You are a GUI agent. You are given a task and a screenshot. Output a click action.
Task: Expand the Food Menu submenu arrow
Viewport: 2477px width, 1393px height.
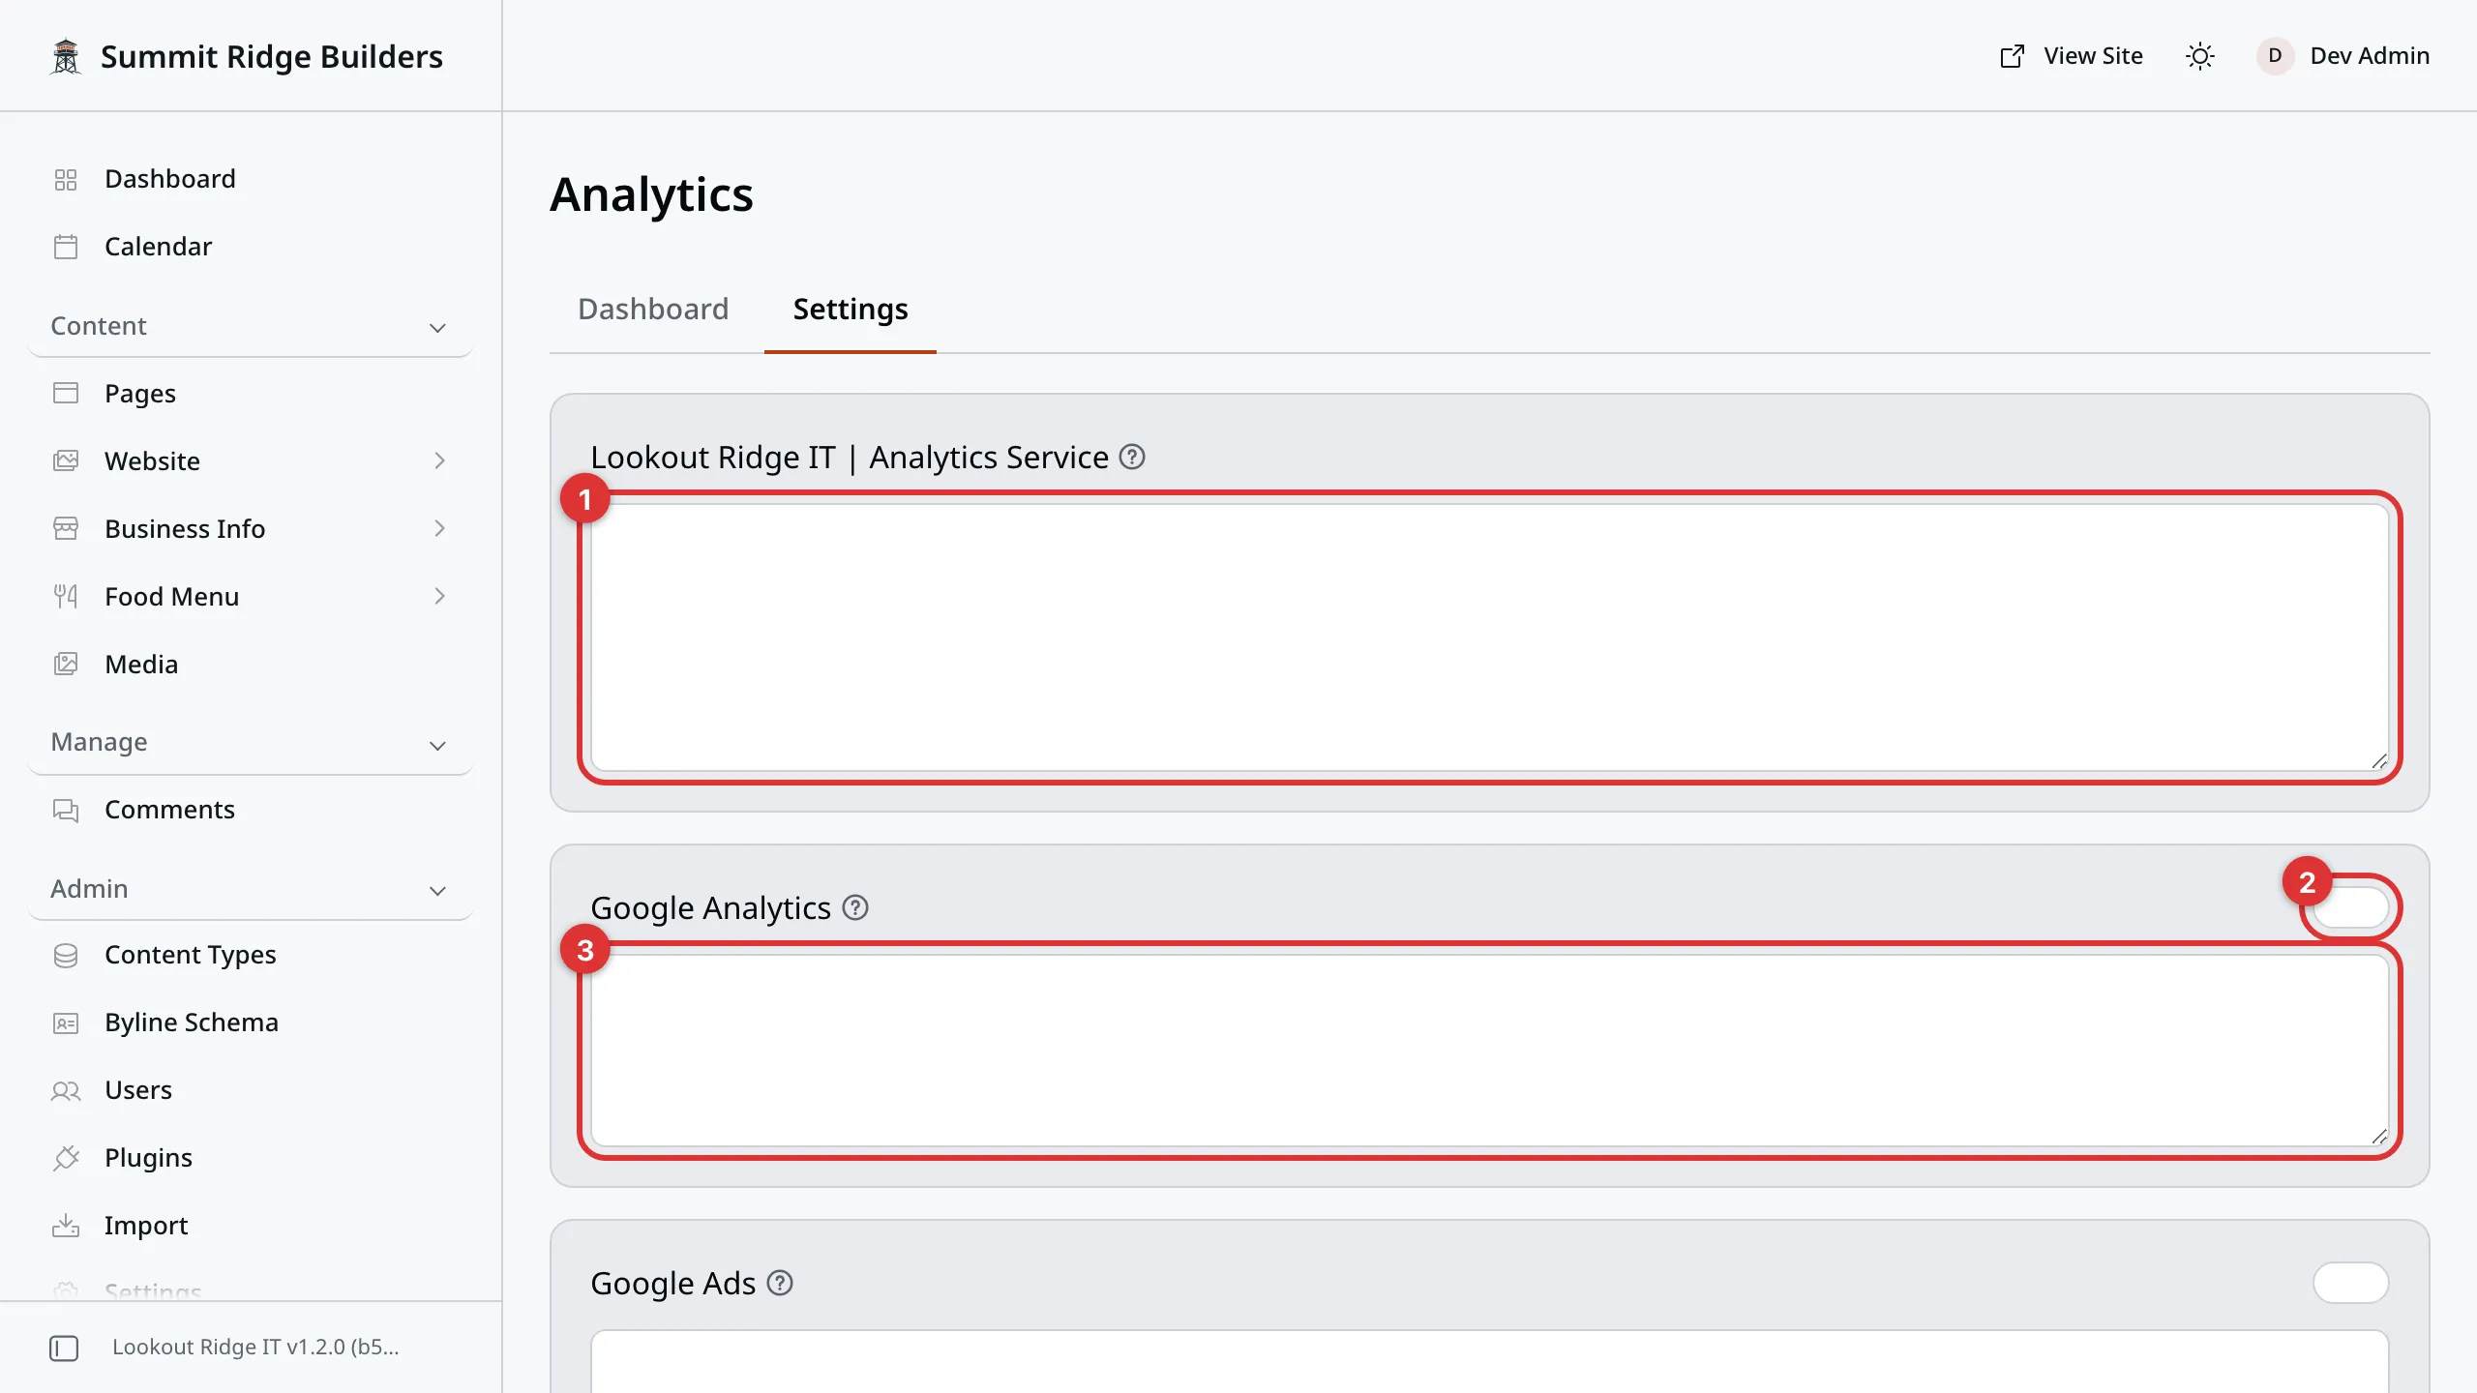click(439, 596)
